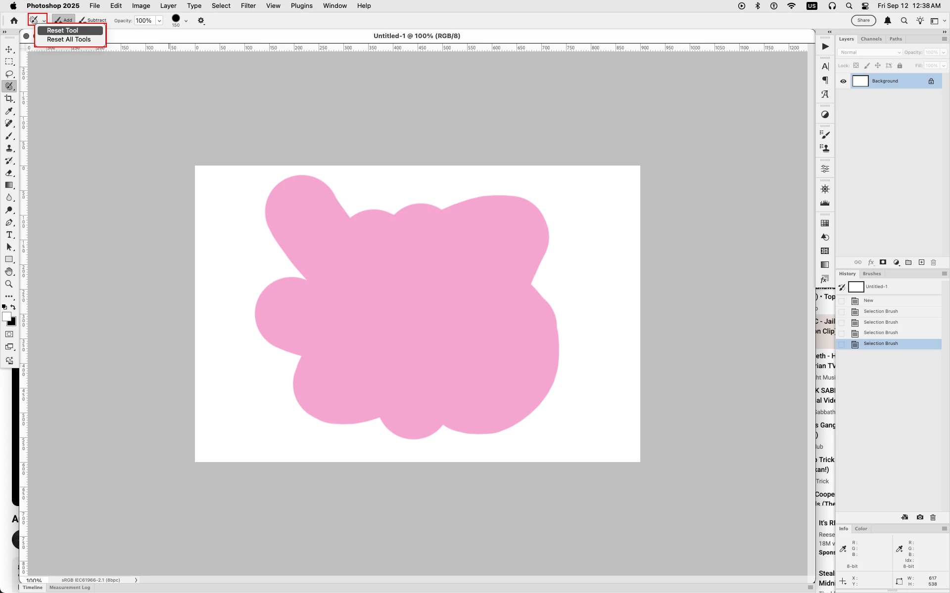950x593 pixels.
Task: Select the Crop tool
Action: point(9,99)
